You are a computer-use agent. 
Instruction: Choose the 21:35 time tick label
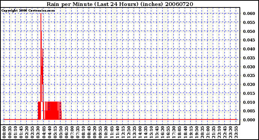pos(213,132)
